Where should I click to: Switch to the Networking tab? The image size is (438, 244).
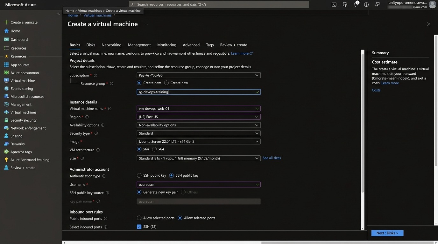click(111, 45)
